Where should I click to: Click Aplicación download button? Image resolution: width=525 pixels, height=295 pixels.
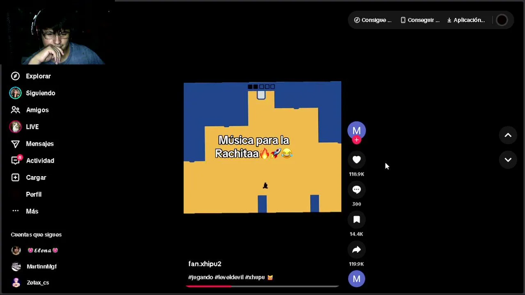tap(466, 20)
